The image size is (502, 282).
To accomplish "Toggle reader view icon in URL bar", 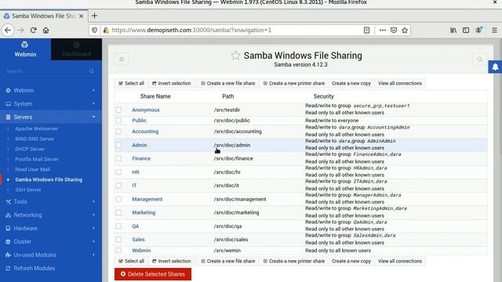I will [x=366, y=30].
